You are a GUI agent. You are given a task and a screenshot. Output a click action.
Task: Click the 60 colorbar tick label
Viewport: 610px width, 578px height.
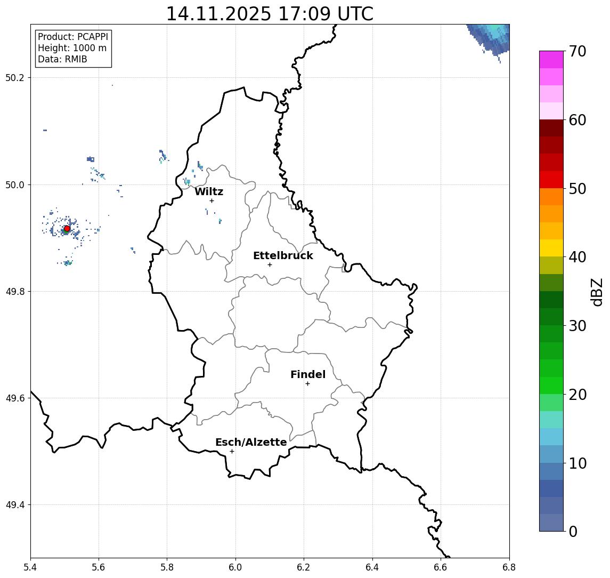(578, 121)
